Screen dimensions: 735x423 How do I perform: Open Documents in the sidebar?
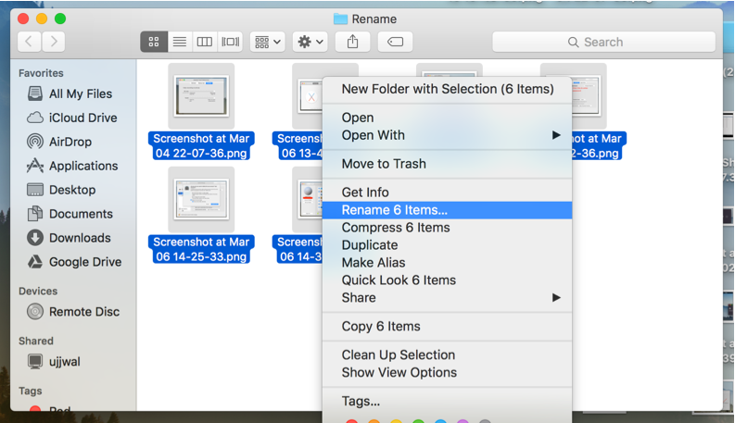pyautogui.click(x=70, y=214)
